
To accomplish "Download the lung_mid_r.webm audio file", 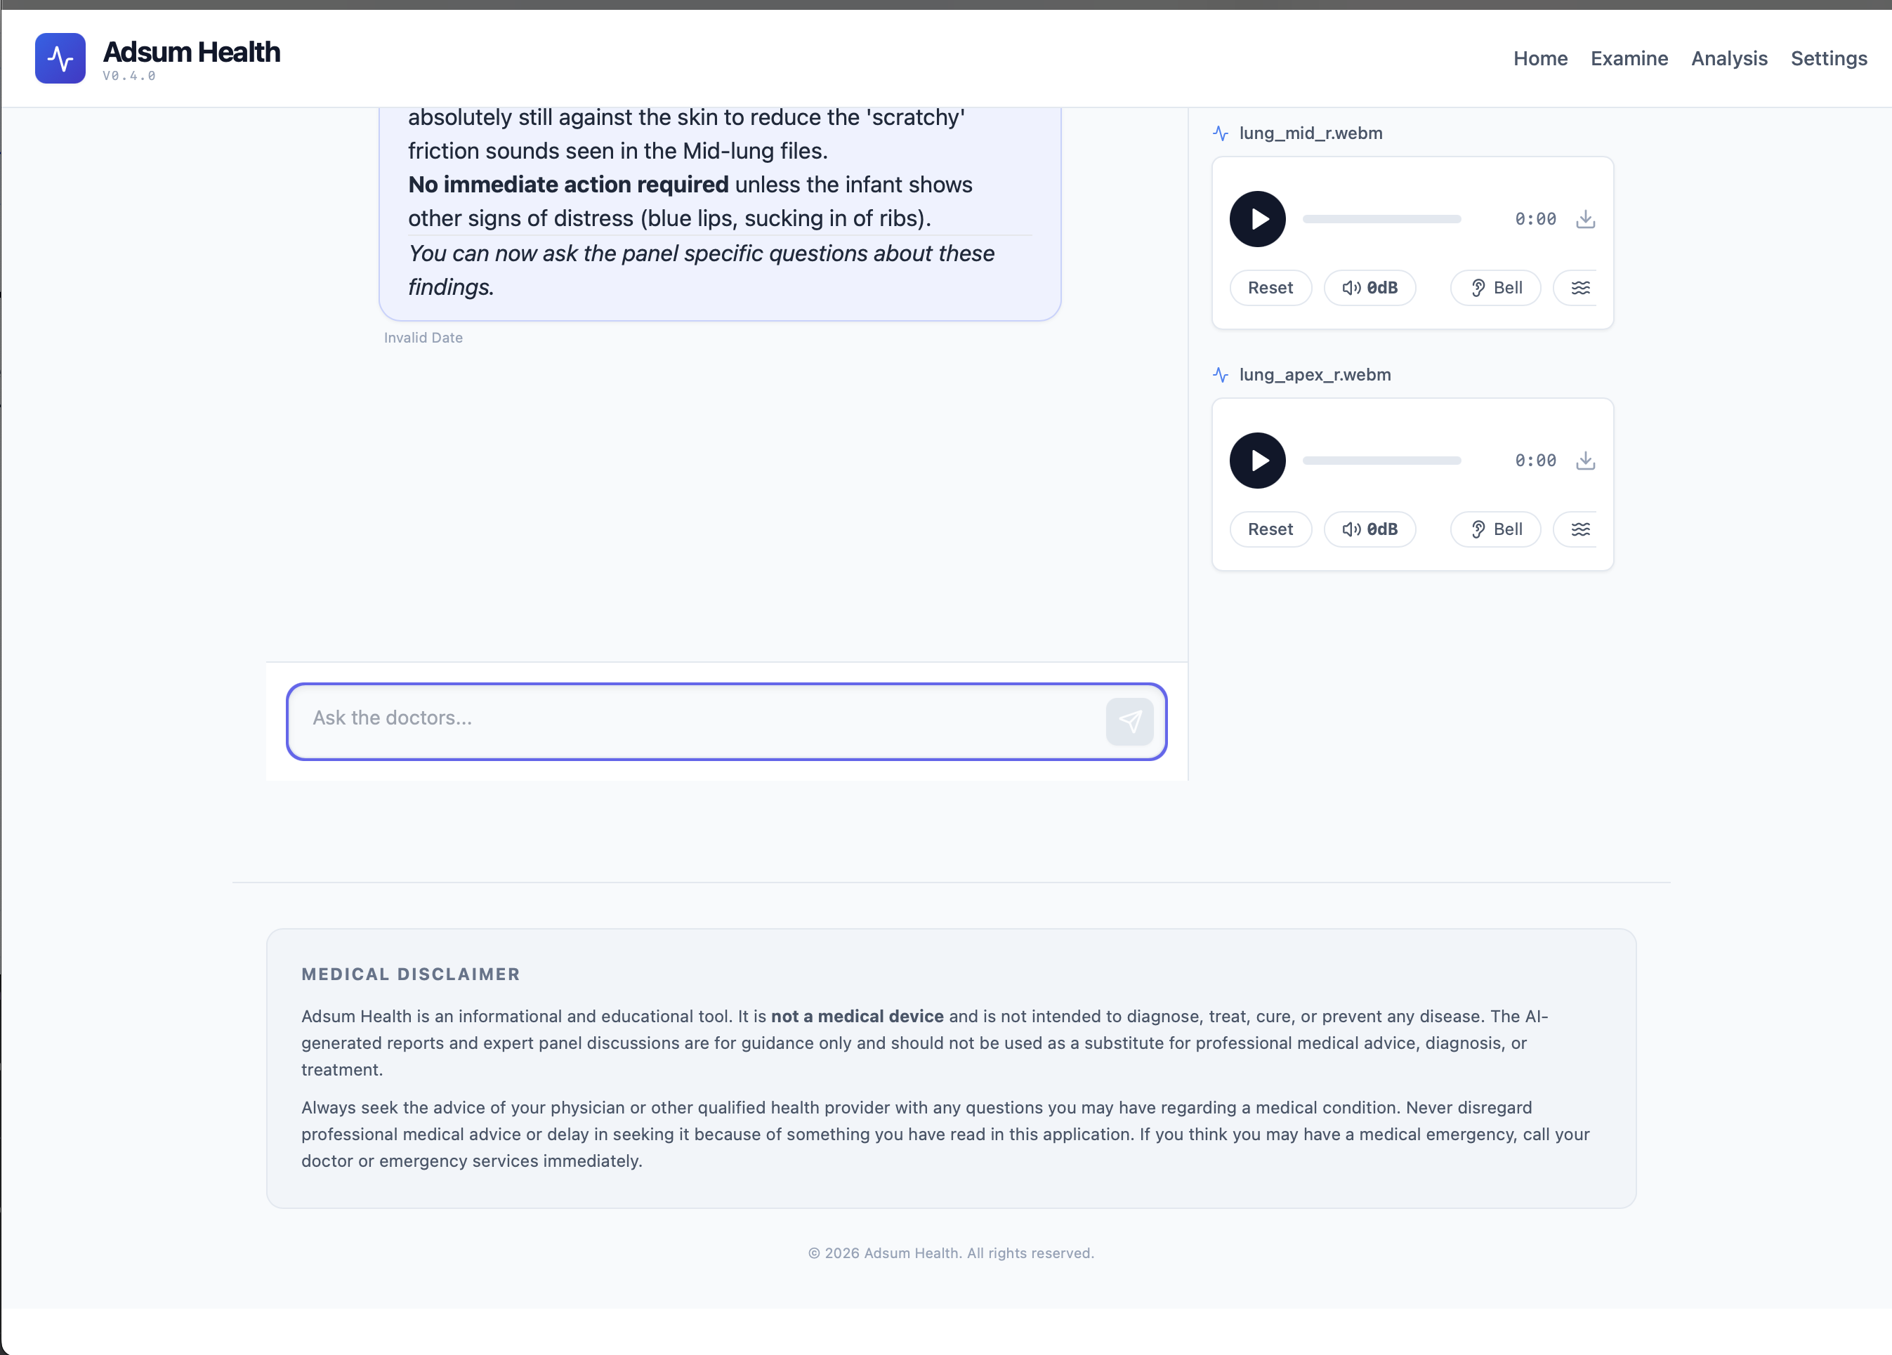I will [1585, 219].
